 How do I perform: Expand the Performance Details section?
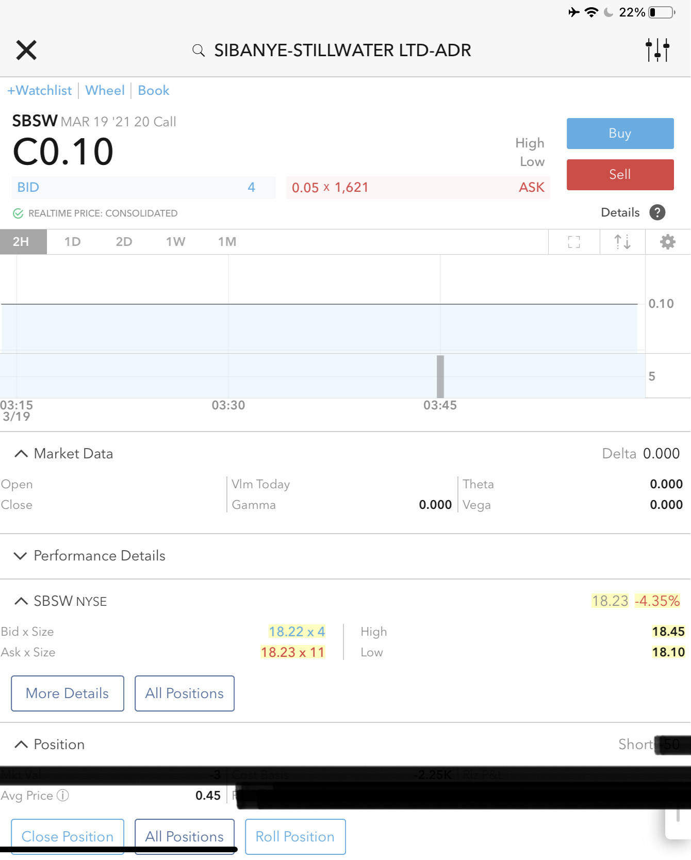tap(21, 556)
